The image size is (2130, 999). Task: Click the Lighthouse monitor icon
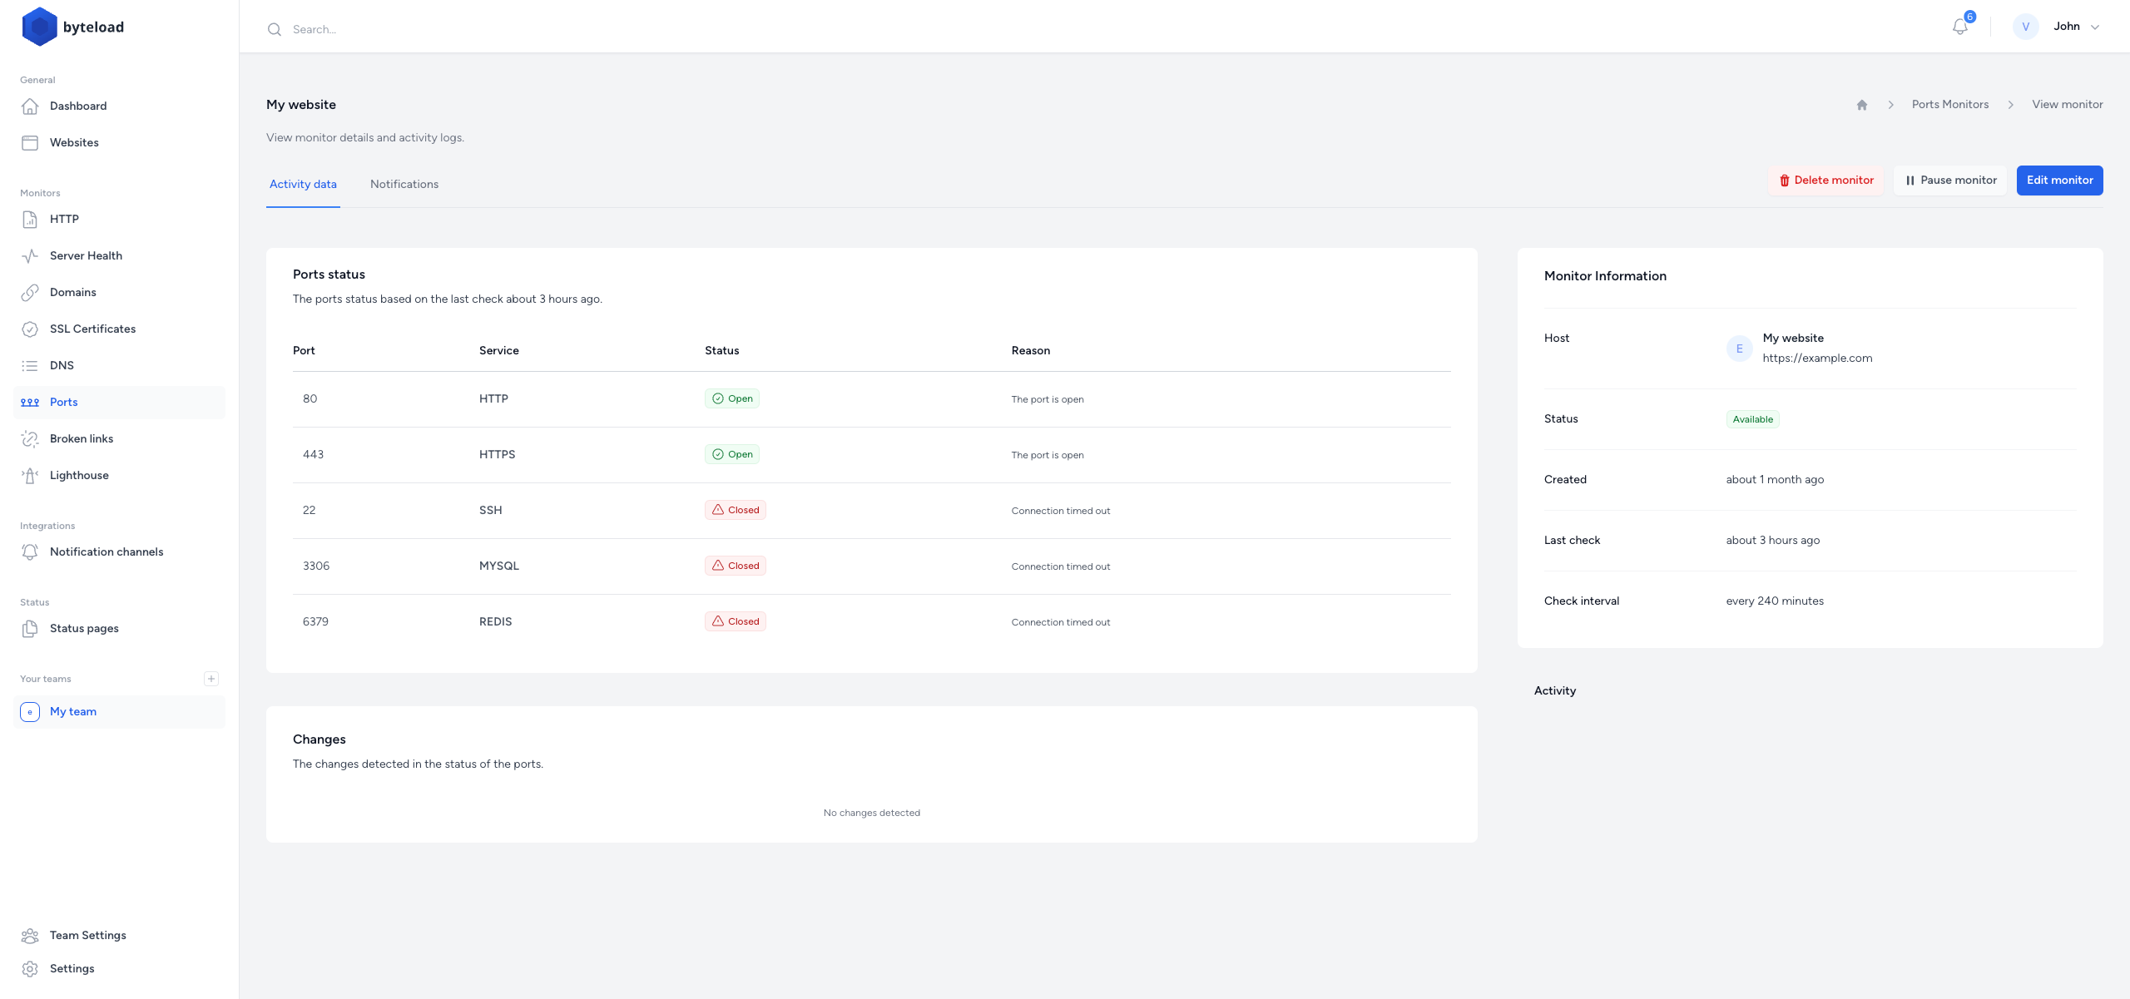[30, 475]
